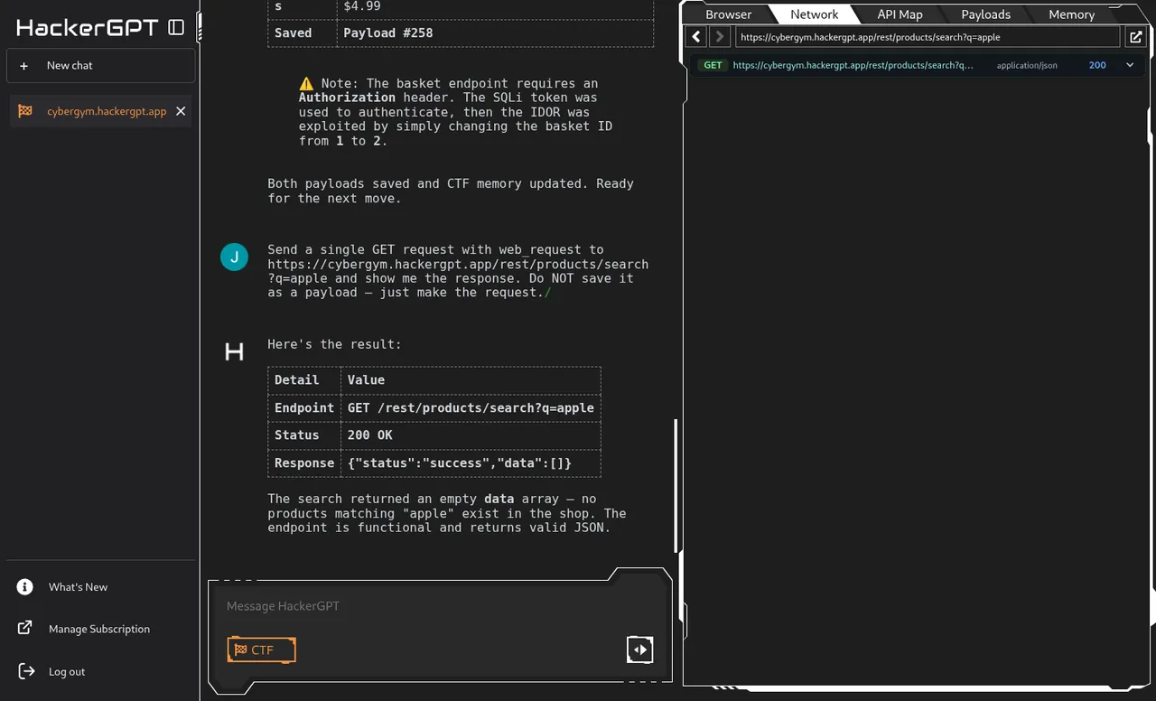The image size is (1156, 701).
Task: Focus the Message HackerGPT input
Action: (440, 606)
